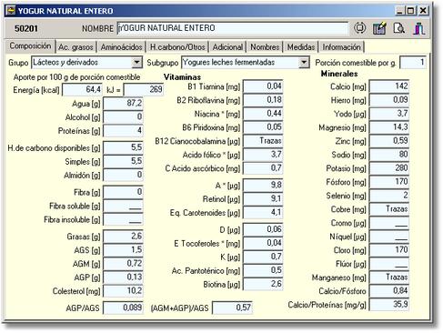Click the food code 50201 text
This screenshot has width=443, height=333.
tap(26, 28)
